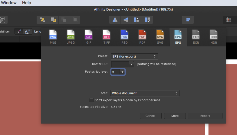Open the Area dropdown

[x=145, y=93]
